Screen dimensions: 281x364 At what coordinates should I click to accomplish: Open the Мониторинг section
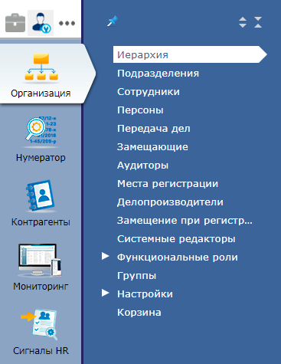coord(41,267)
